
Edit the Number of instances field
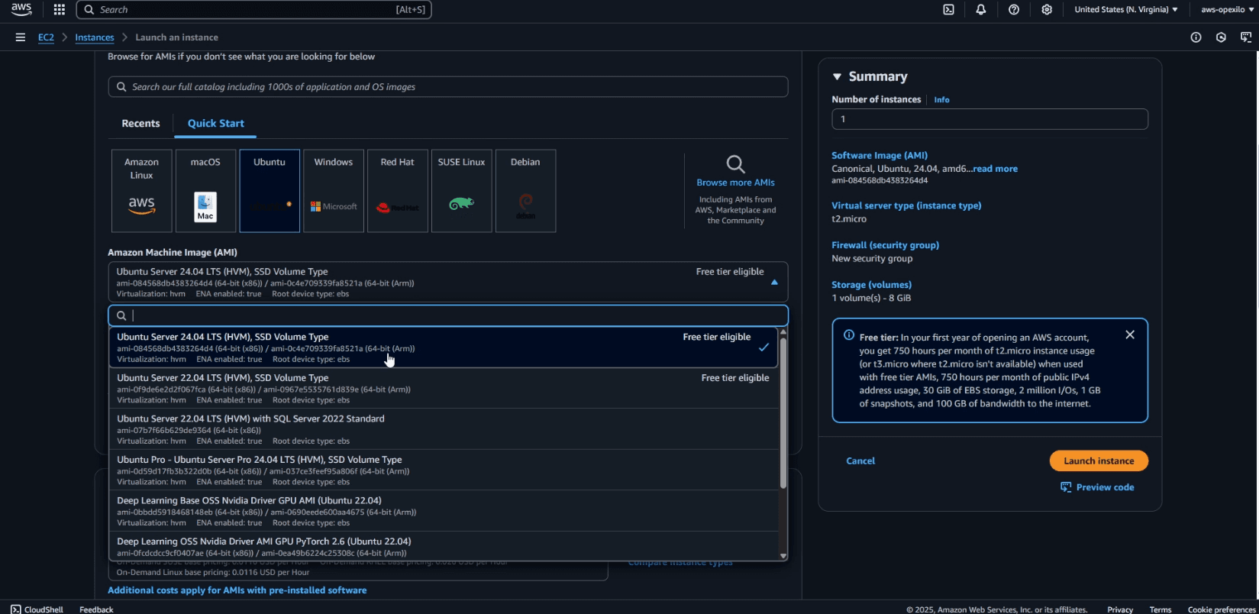[989, 119]
